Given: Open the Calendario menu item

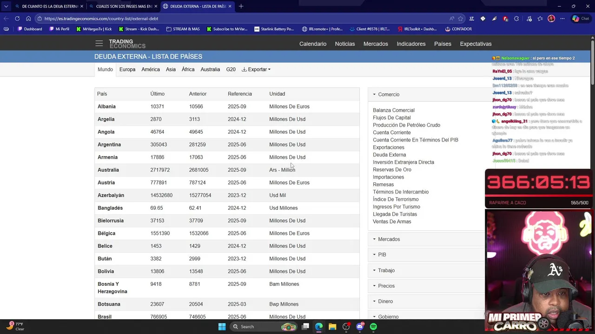Looking at the screenshot, I should pyautogui.click(x=313, y=44).
